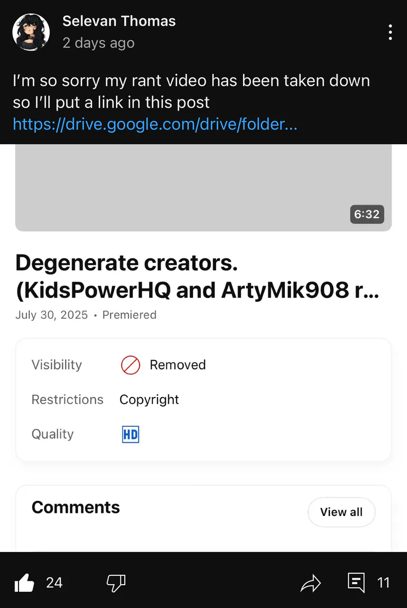Share the post using arrow icon
The height and width of the screenshot is (608, 407).
pos(311,583)
